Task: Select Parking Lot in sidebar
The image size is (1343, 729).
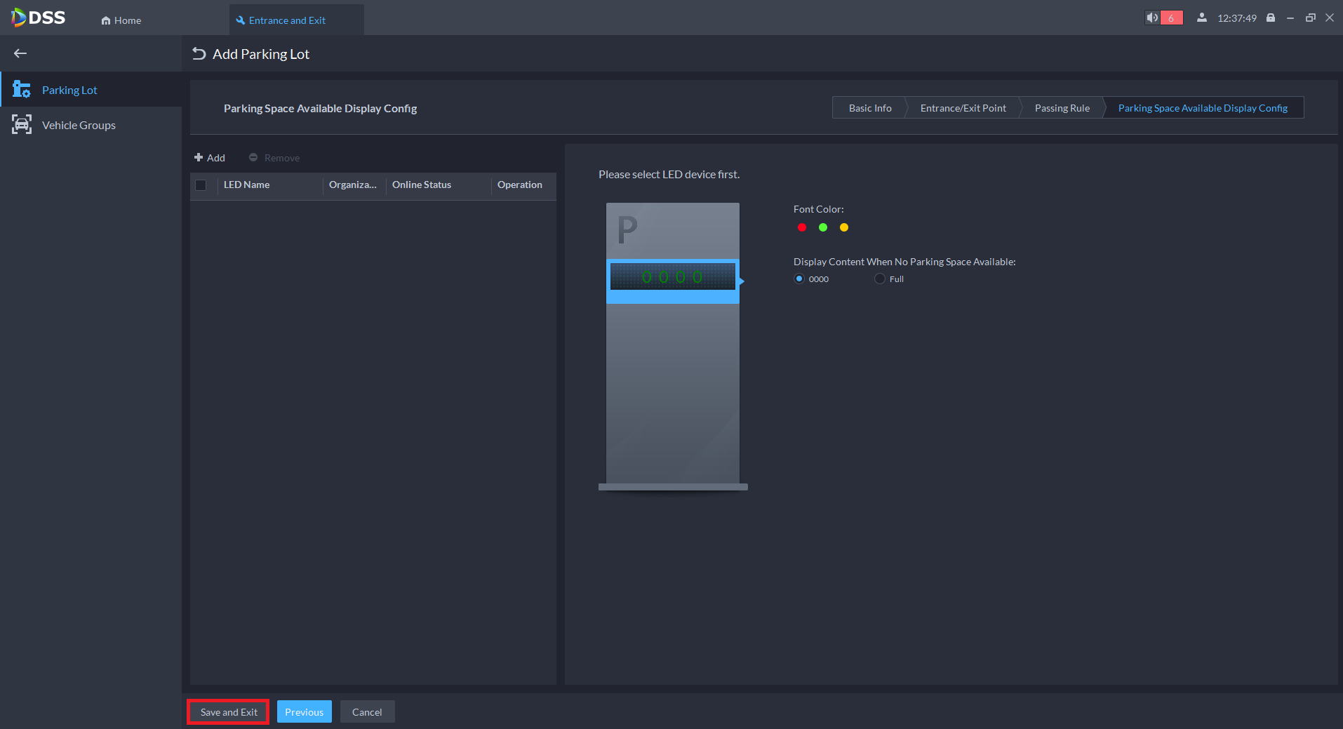Action: tap(69, 90)
